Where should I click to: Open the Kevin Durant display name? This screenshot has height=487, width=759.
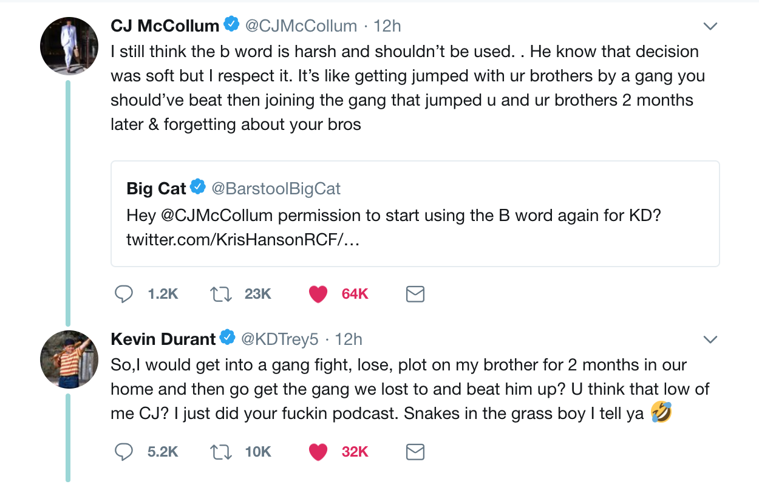pyautogui.click(x=163, y=339)
